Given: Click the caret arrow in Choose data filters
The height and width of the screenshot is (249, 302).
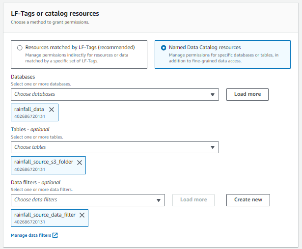Looking at the screenshot, I should point(159,200).
